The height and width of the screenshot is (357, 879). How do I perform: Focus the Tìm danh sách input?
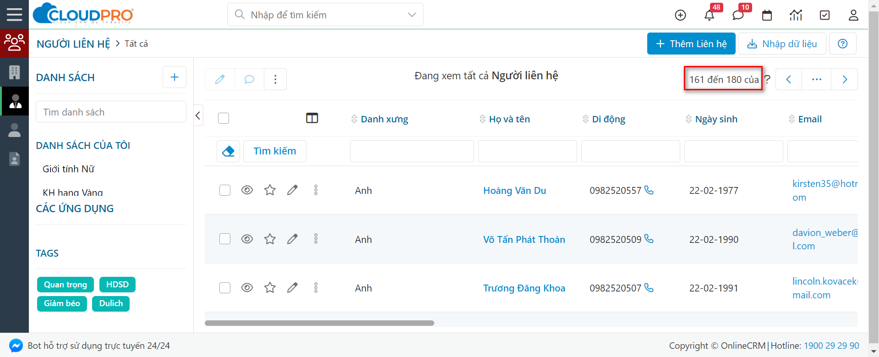[111, 112]
